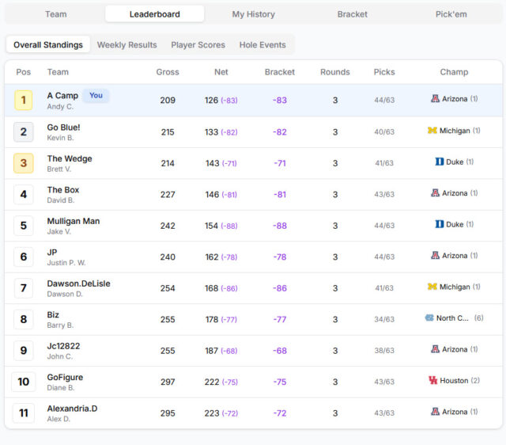Select 'The Wedge' team name
This screenshot has height=445, width=506.
(x=70, y=158)
